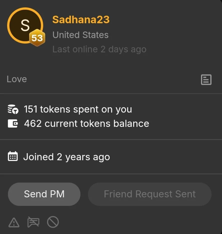The width and height of the screenshot is (222, 234).
Task: Click the calendar icon next to Joined
Action: pos(13,157)
